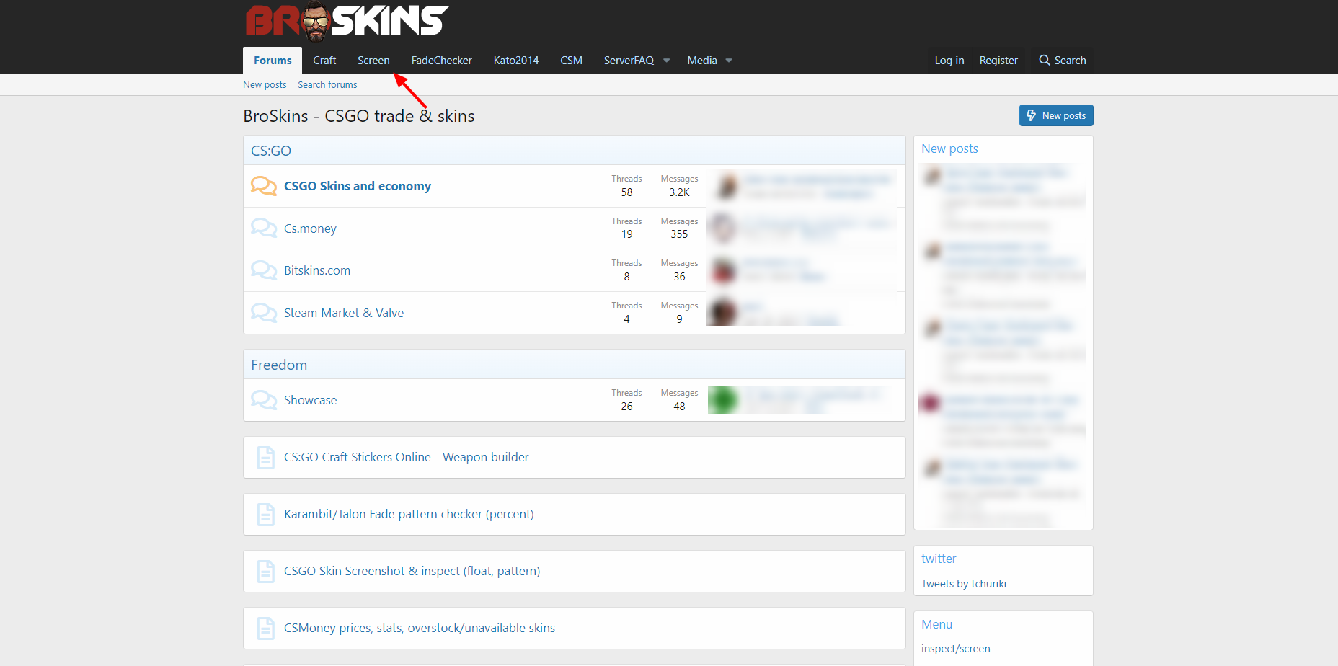Click the BroSkins logo
Viewport: 1338px width, 666px height.
pos(347,21)
